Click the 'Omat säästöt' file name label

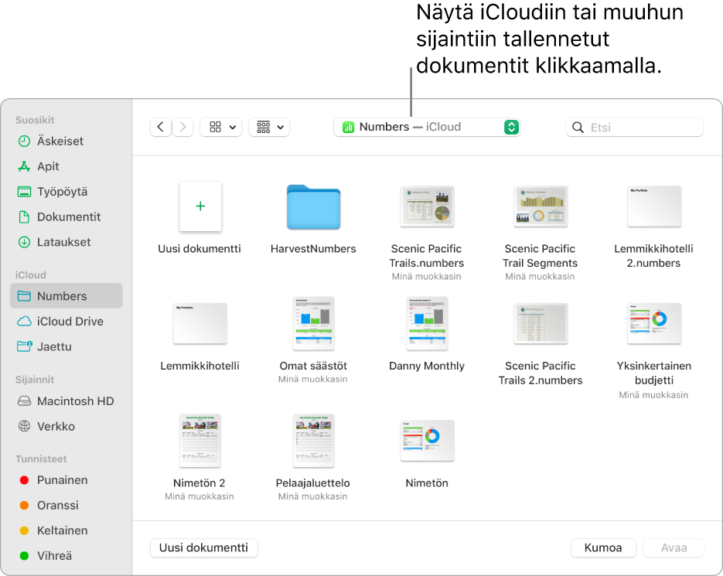[x=313, y=366]
